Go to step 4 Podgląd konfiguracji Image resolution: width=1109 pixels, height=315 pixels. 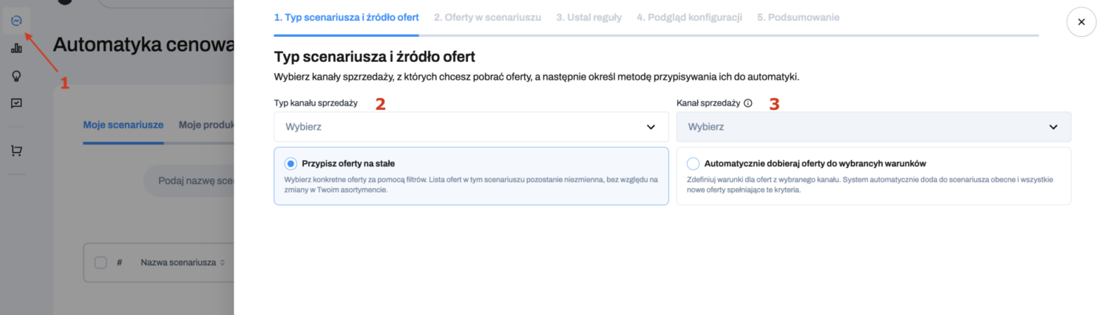689,17
